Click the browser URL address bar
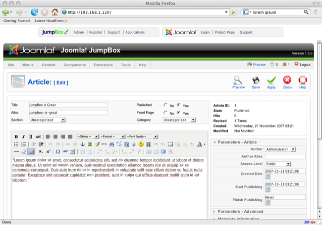 [145, 12]
